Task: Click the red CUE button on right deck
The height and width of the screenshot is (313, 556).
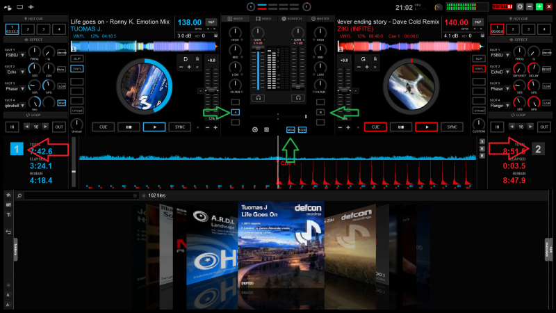Action: point(376,127)
